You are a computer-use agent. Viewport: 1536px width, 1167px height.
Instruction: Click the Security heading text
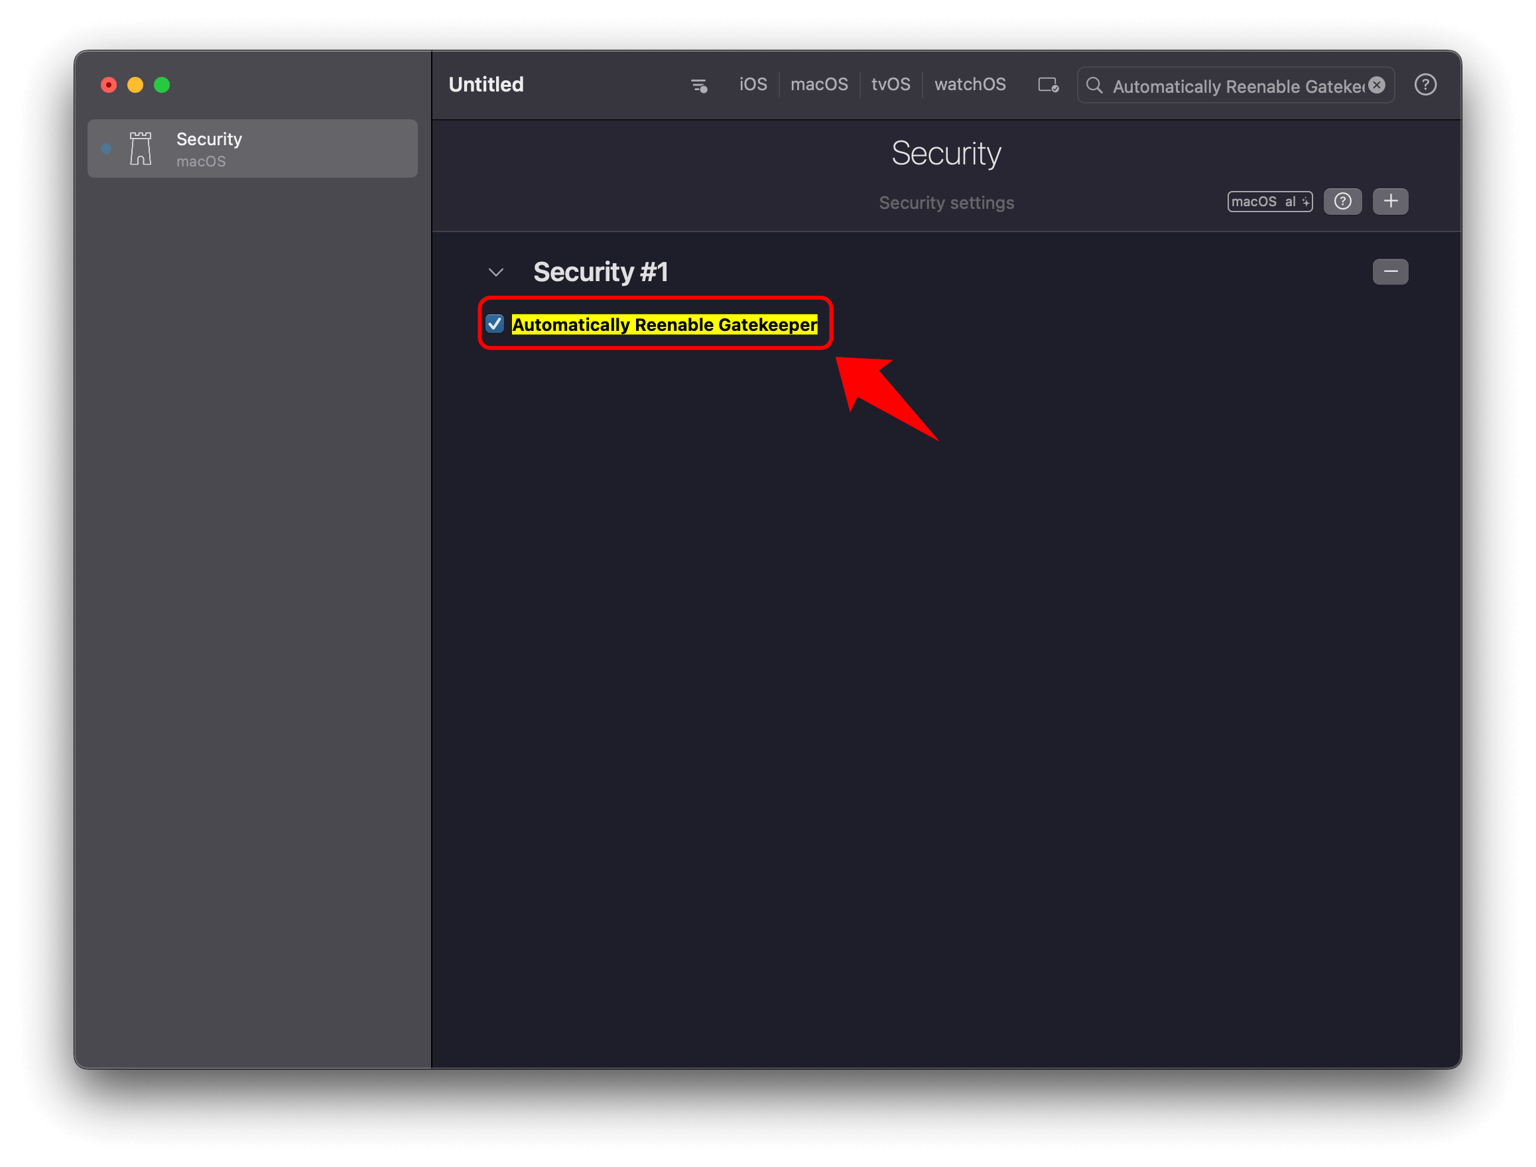pyautogui.click(x=946, y=154)
